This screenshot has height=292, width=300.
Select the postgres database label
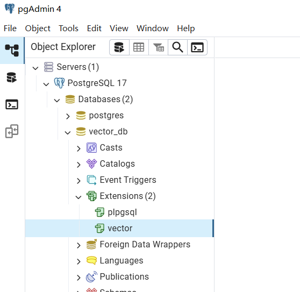pos(106,116)
